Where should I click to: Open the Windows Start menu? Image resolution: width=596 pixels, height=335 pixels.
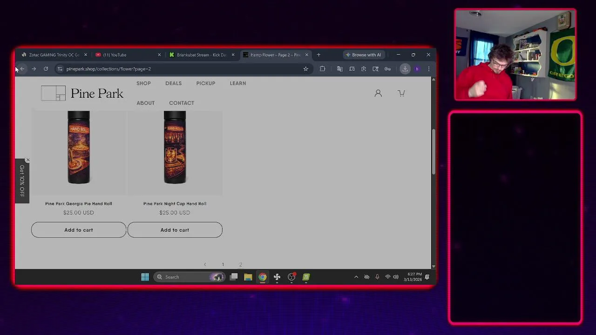(145, 277)
